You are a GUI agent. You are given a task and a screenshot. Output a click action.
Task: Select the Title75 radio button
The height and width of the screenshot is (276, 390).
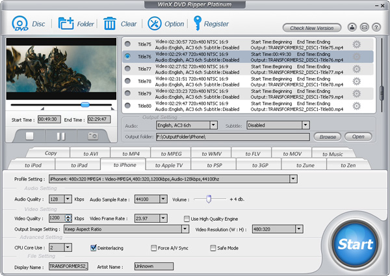[127, 44]
